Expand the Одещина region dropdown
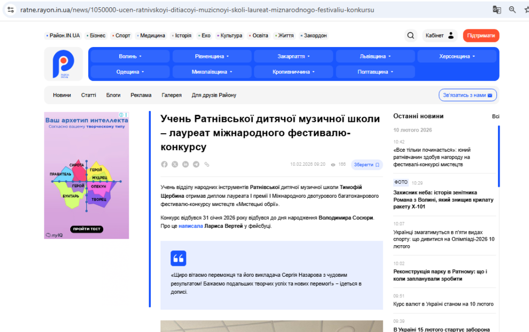The height and width of the screenshot is (332, 529). 130,72
